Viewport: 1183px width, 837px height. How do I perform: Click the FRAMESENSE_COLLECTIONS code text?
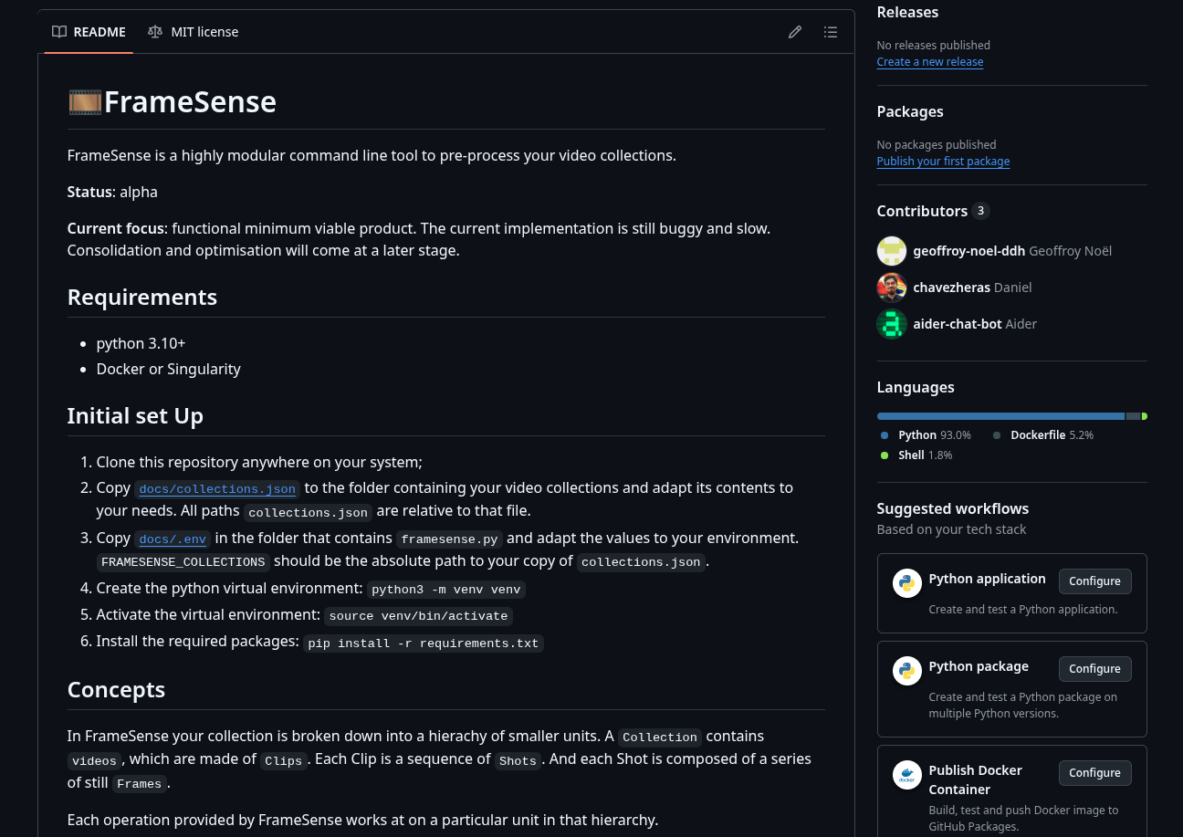pyautogui.click(x=183, y=562)
